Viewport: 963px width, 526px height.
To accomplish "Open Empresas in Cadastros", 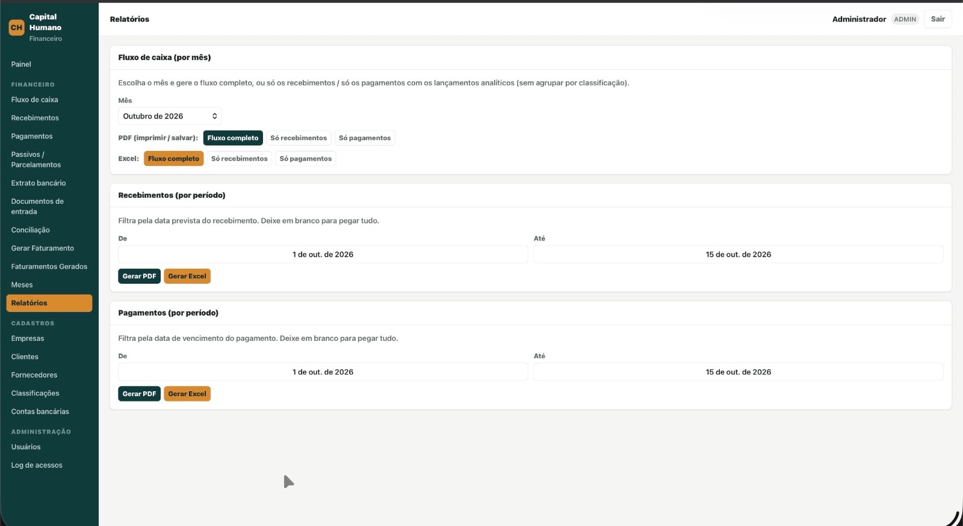I will coord(49,338).
